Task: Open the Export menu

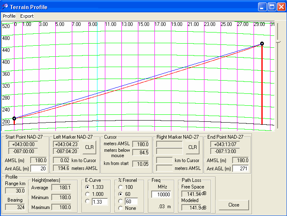Action: tap(27, 16)
